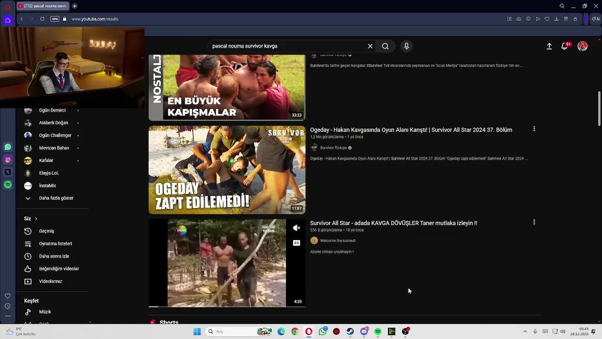Take a snapshot with camera icon
Image resolution: width=602 pixels, height=339 pixels.
click(519, 19)
